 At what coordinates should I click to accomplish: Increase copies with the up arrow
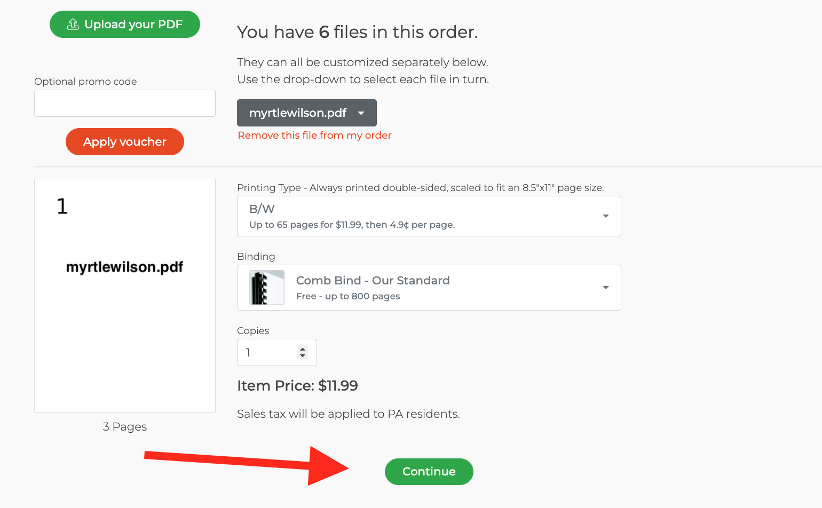click(x=303, y=349)
